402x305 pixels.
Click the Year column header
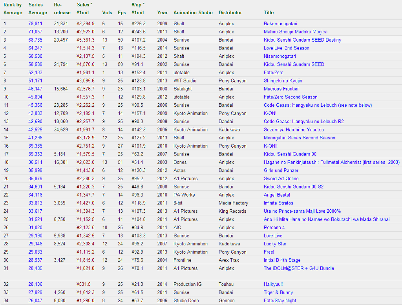(162, 13)
